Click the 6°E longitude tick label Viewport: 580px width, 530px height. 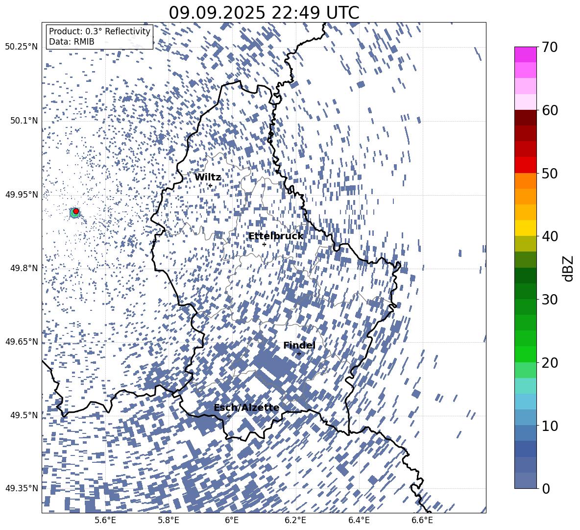click(x=232, y=520)
